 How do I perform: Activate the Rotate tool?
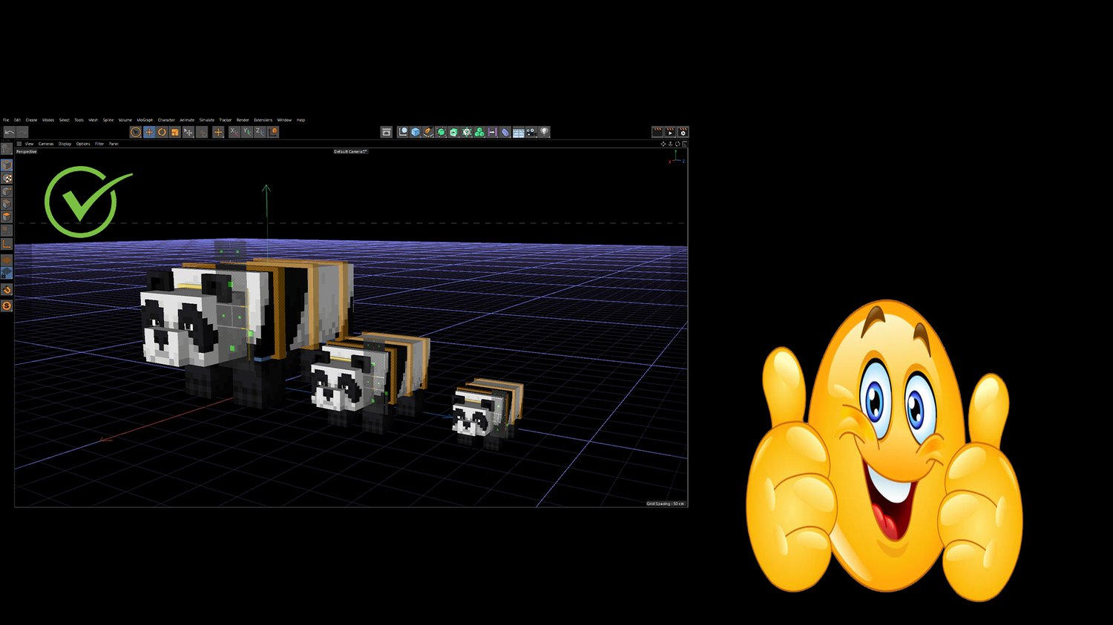(162, 132)
